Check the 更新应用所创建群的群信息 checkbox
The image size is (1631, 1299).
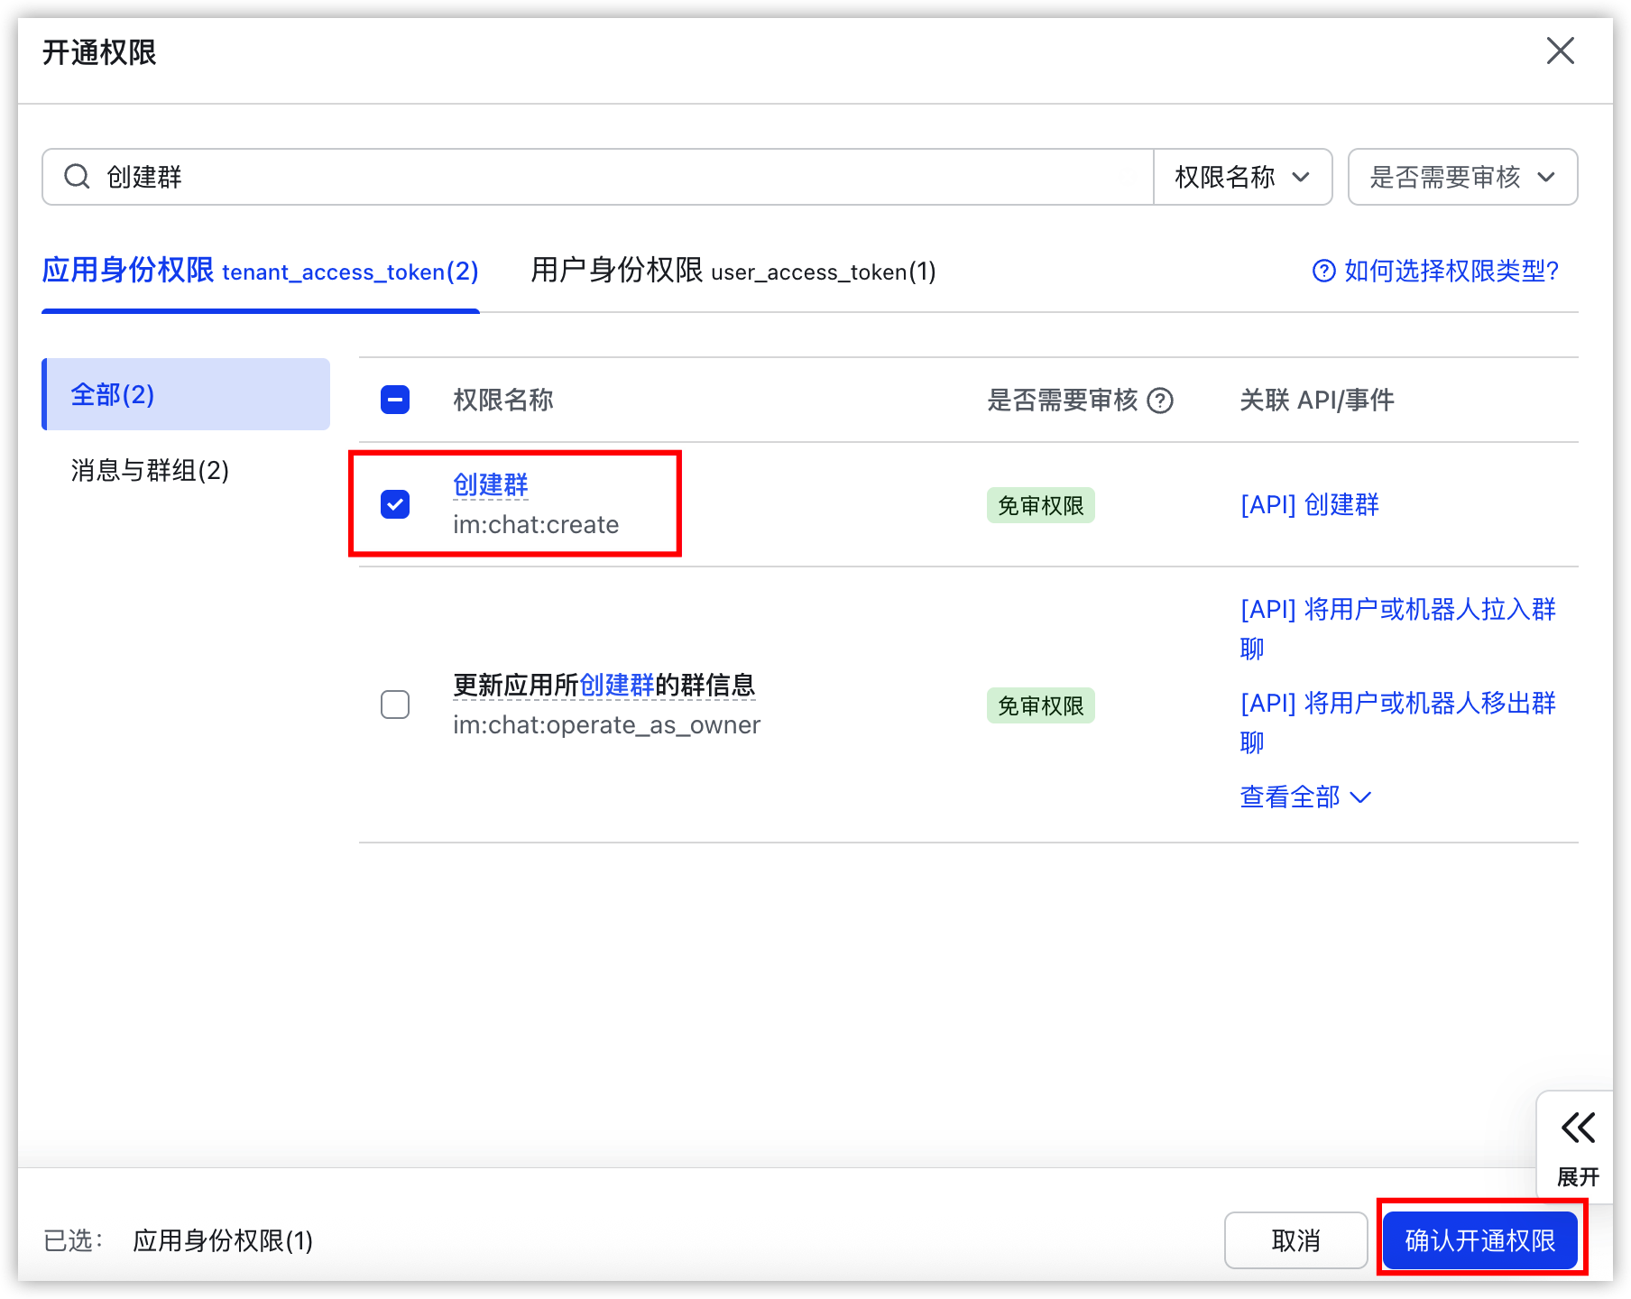point(395,705)
